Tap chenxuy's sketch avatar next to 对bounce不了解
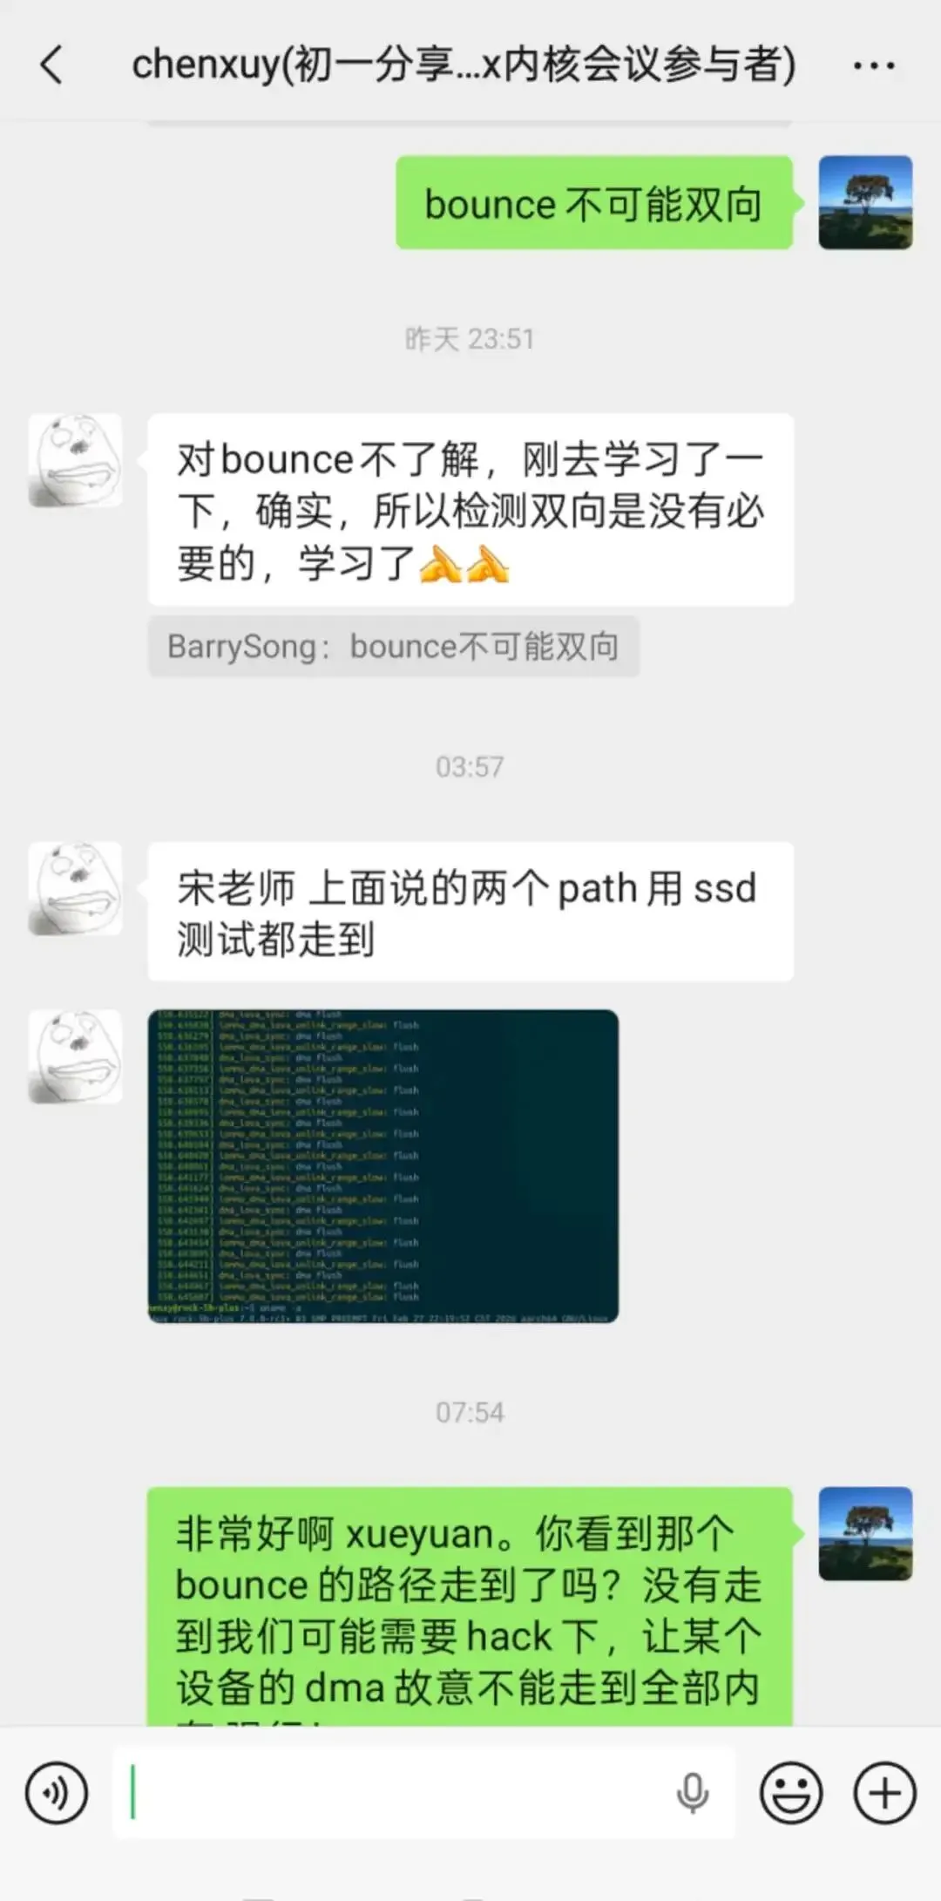The image size is (941, 1901). (x=75, y=460)
